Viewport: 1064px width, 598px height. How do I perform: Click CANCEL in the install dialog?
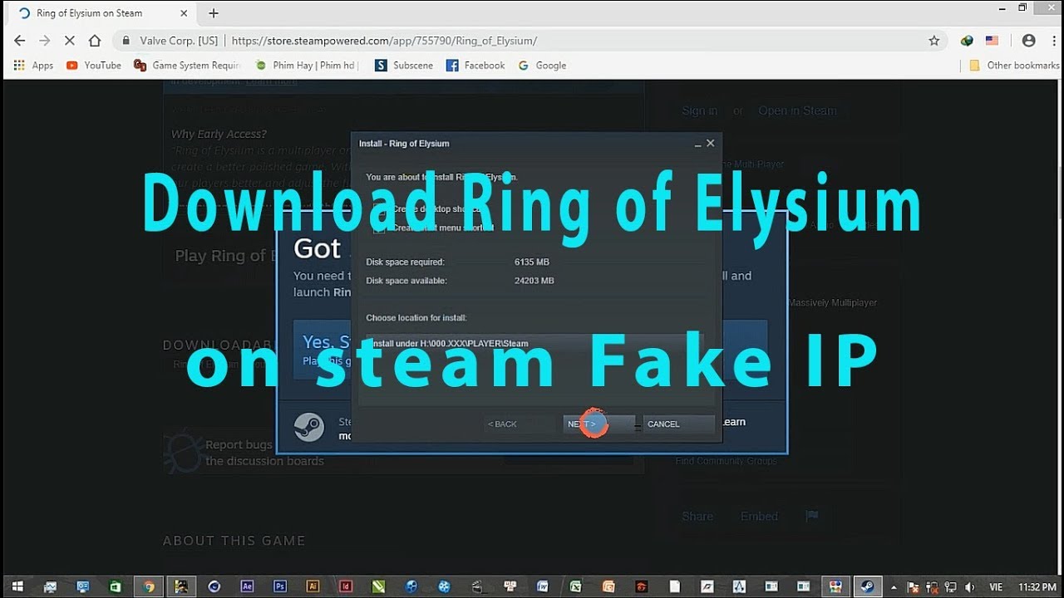tap(678, 424)
